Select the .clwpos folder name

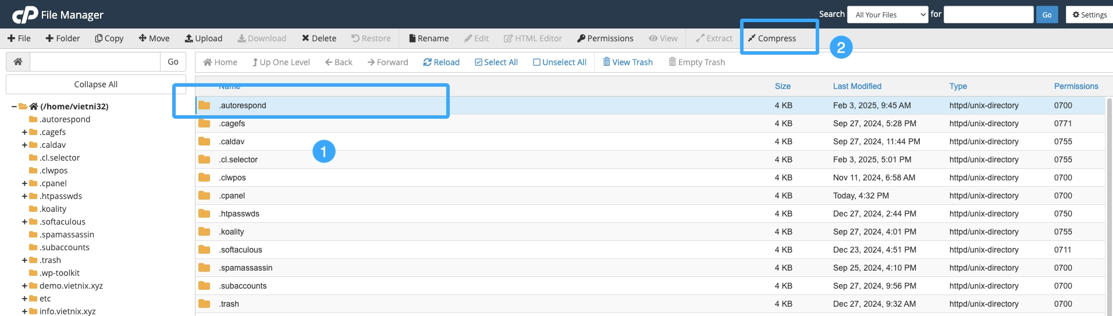point(232,177)
